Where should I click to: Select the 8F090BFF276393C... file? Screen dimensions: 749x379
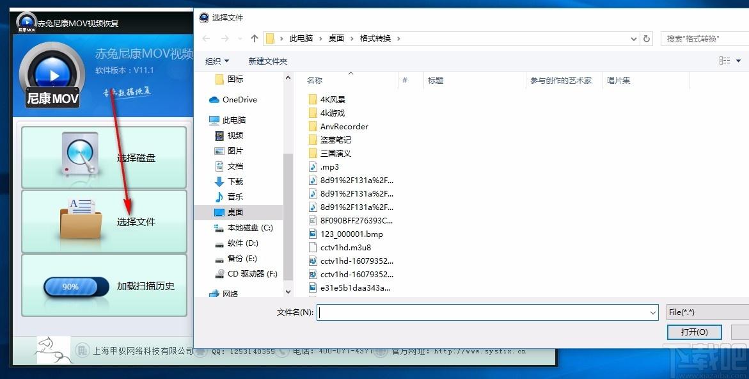(351, 220)
